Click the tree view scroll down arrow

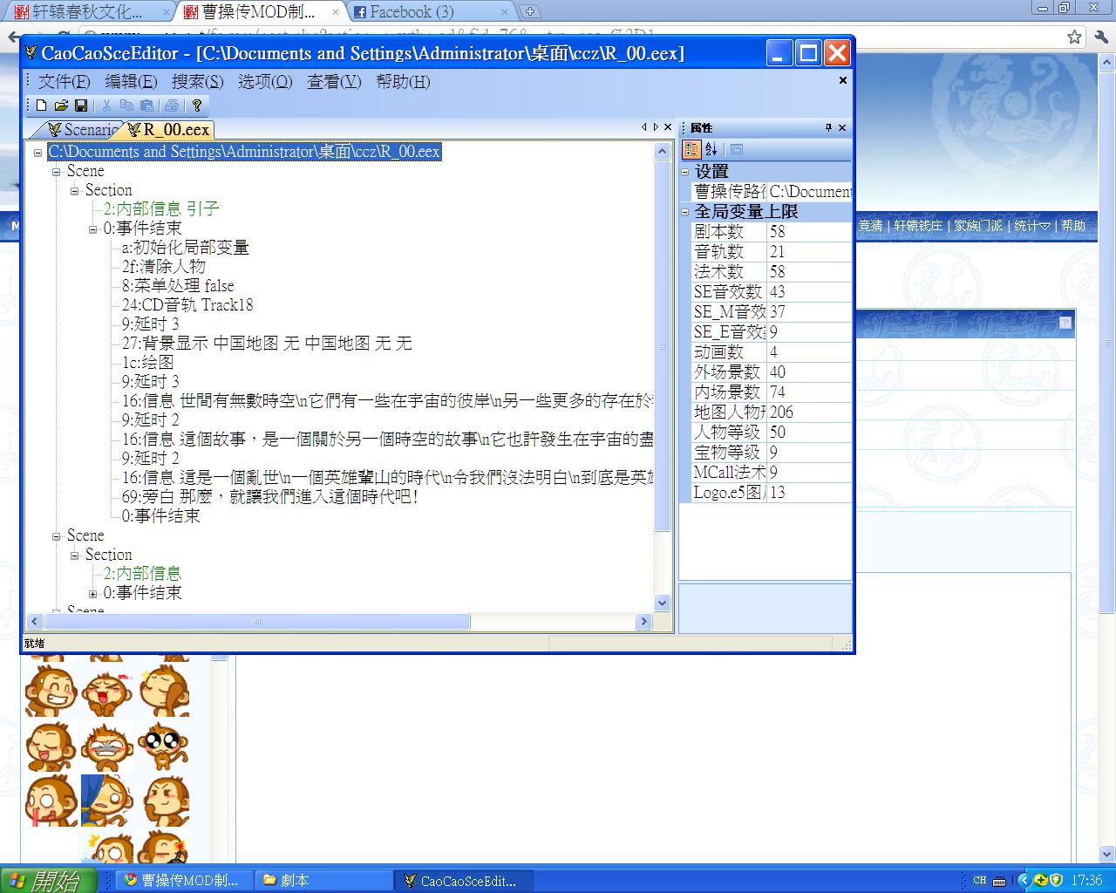pyautogui.click(x=662, y=603)
